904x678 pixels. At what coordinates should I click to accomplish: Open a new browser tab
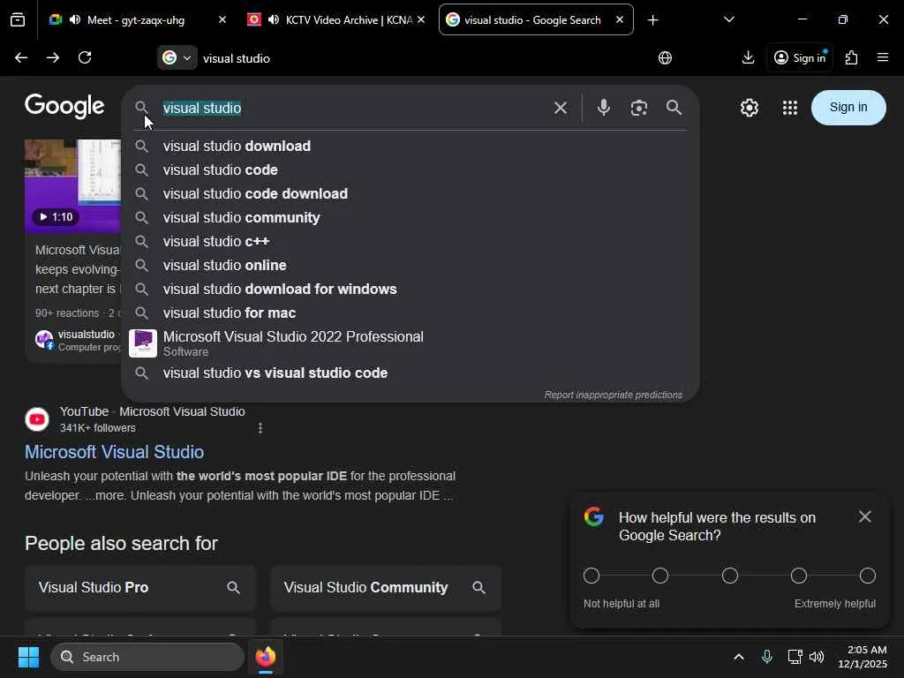tap(652, 20)
